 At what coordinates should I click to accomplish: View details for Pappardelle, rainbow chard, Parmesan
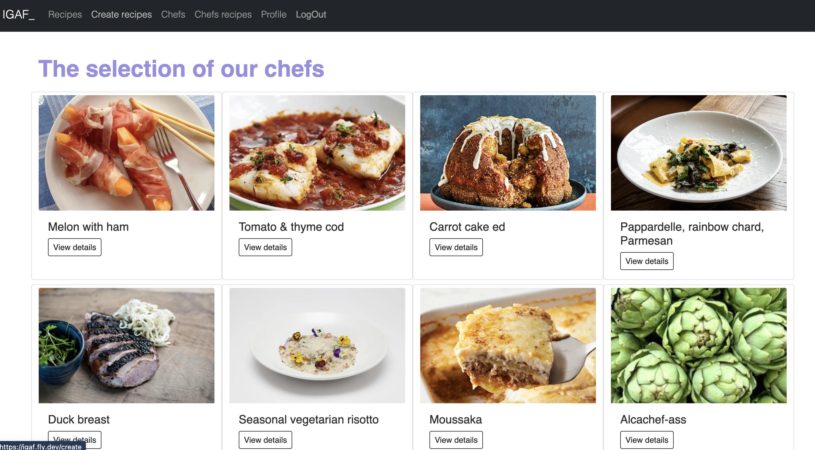[x=647, y=261]
